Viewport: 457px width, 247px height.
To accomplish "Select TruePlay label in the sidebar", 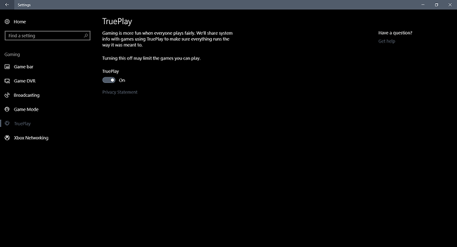I will tap(22, 123).
